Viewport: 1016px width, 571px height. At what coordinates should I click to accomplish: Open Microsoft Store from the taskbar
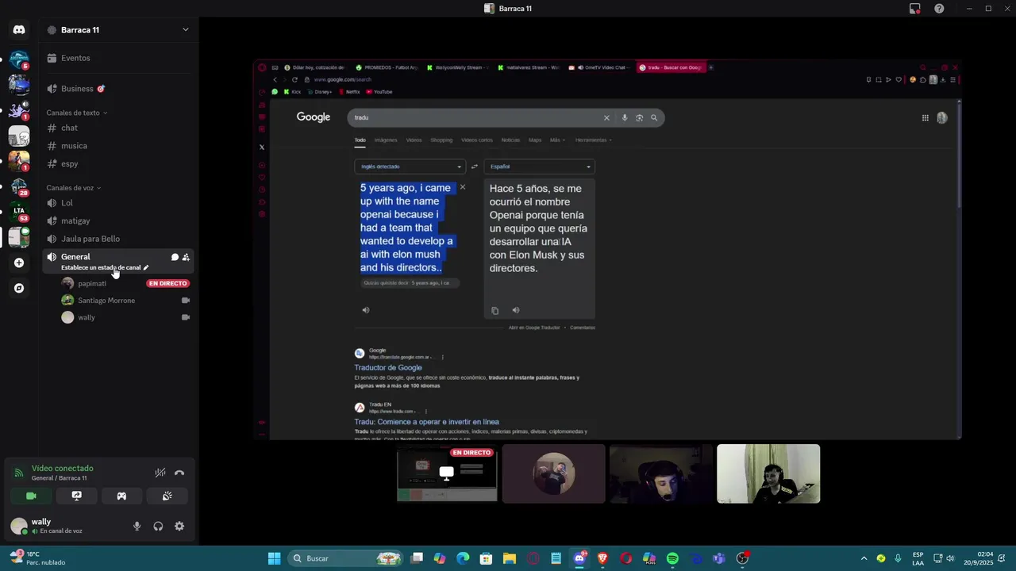point(486,558)
